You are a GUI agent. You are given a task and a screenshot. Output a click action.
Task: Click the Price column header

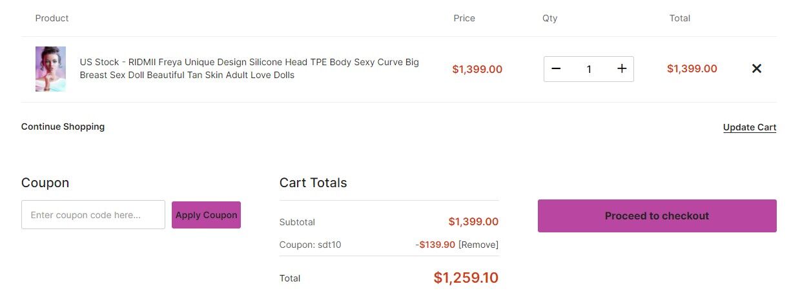pyautogui.click(x=464, y=18)
